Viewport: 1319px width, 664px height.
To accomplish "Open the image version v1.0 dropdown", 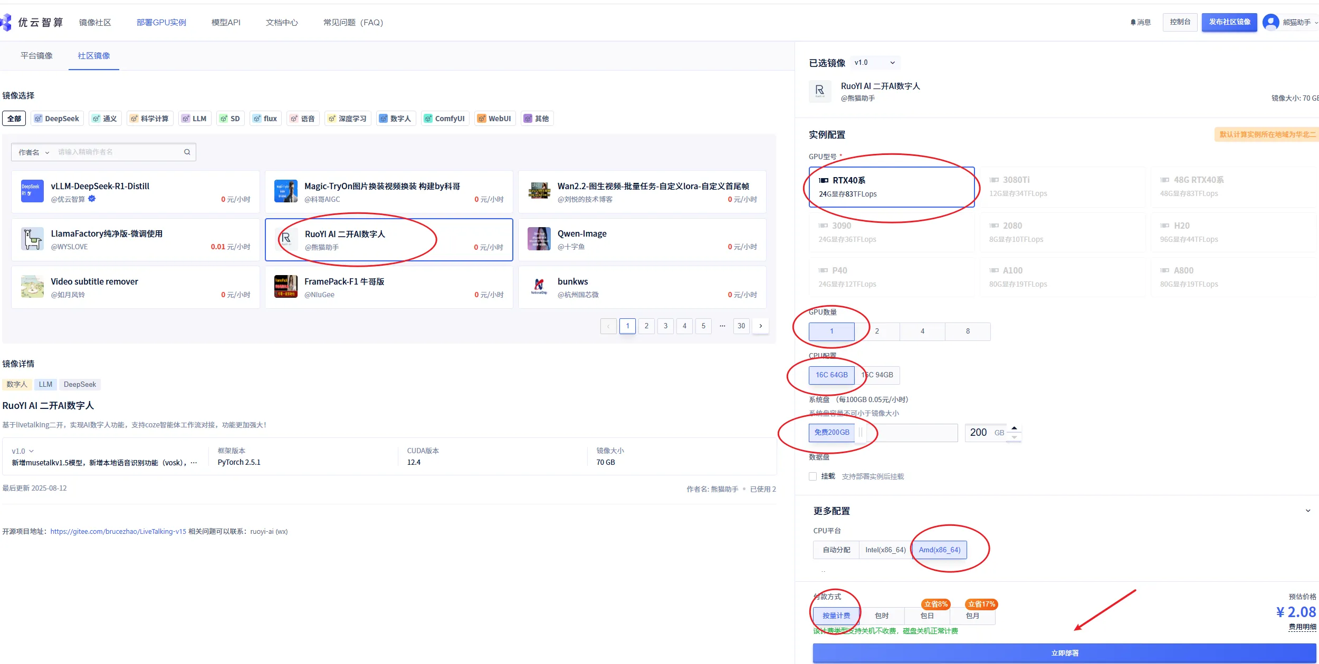I will pos(875,63).
